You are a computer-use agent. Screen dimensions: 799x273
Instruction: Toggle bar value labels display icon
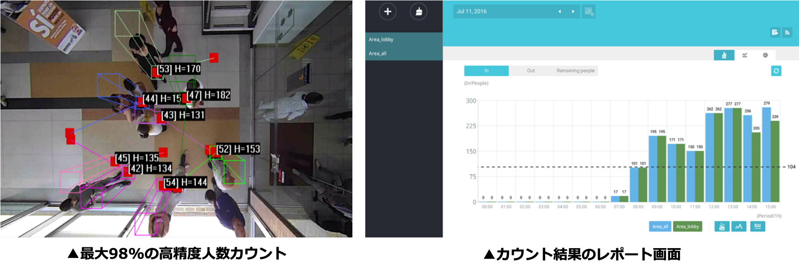coord(722,227)
